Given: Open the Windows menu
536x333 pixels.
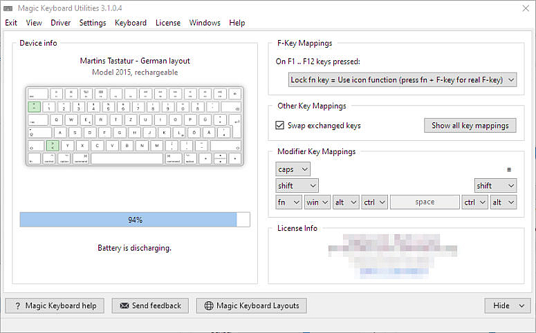Looking at the screenshot, I should (x=205, y=23).
